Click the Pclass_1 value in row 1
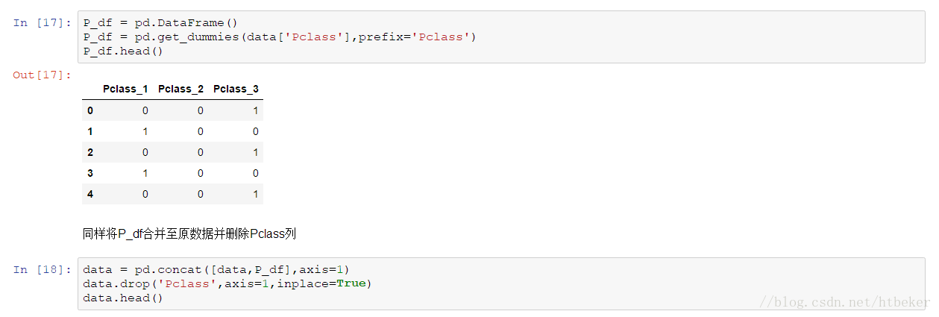 click(x=145, y=131)
